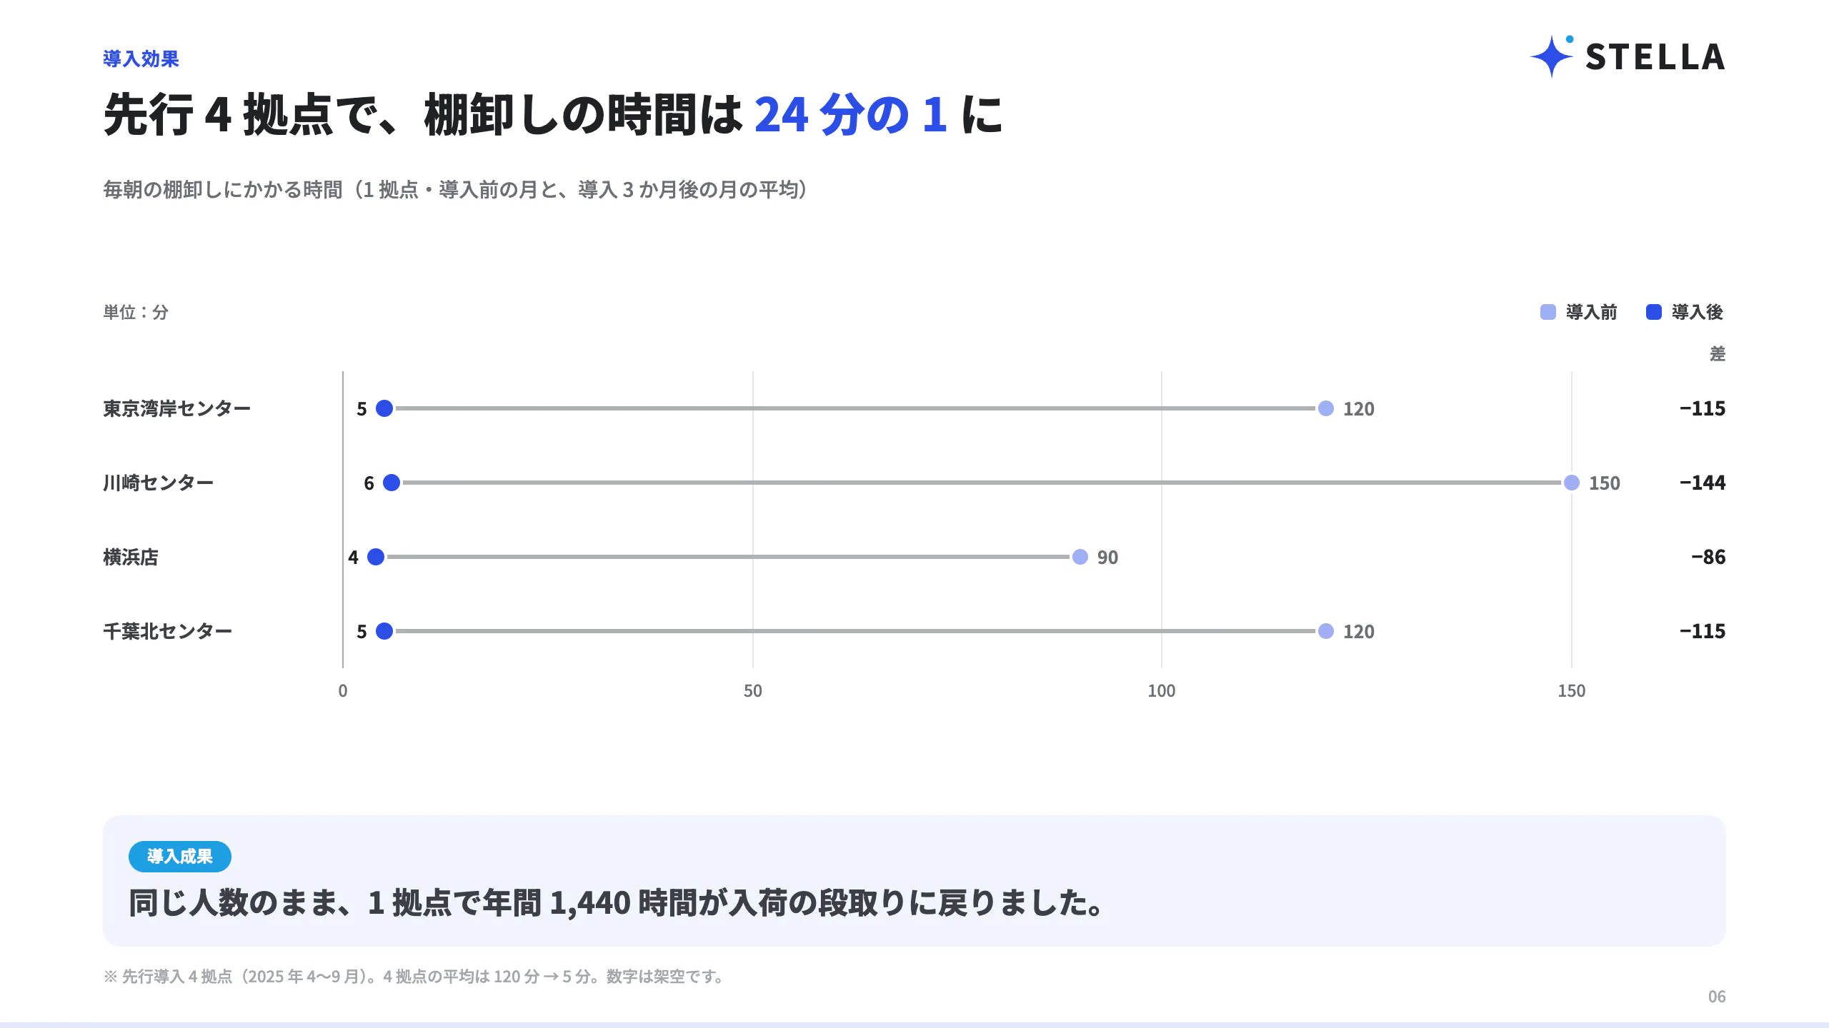This screenshot has width=1829, height=1028.
Task: Click the −115 value for 千葉北センター
Action: click(x=1703, y=631)
